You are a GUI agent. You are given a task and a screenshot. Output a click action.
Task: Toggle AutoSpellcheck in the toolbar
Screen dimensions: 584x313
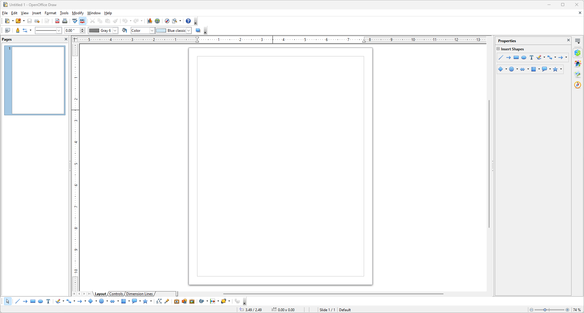pyautogui.click(x=82, y=21)
